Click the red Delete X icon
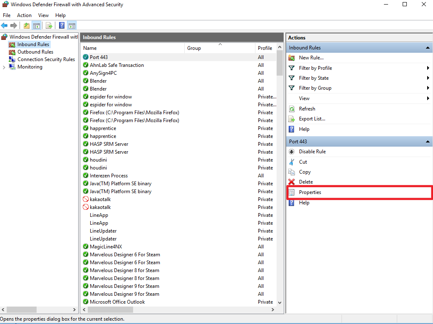The image size is (433, 324). (292, 182)
